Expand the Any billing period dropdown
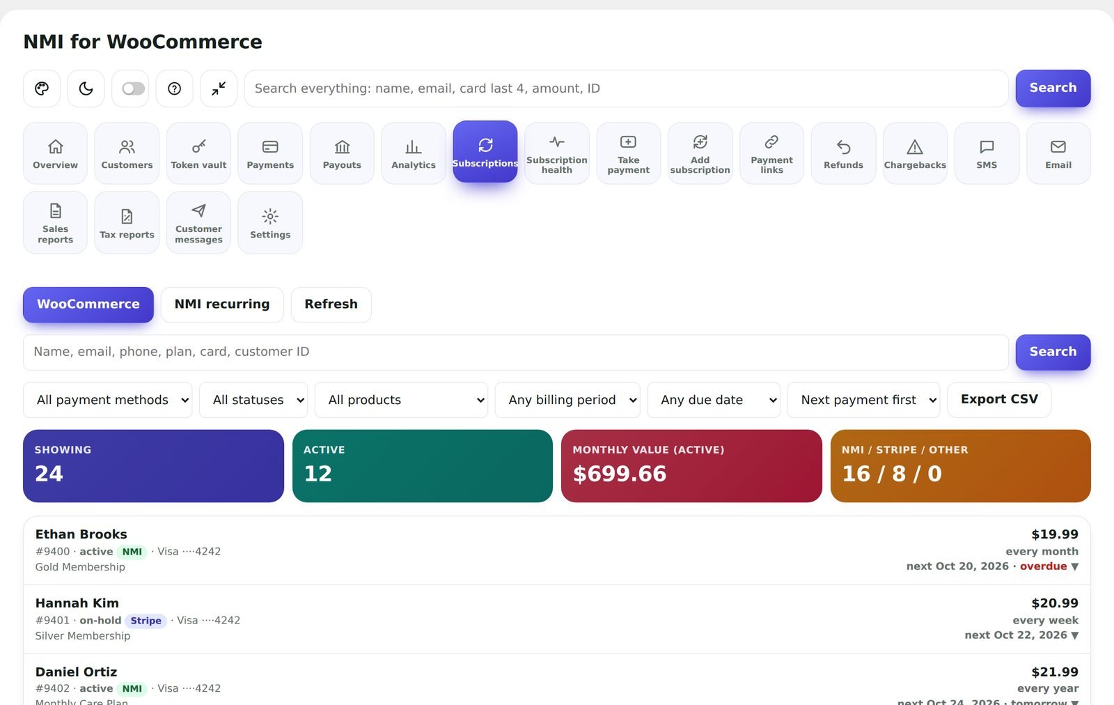The height and width of the screenshot is (705, 1114). click(x=567, y=400)
